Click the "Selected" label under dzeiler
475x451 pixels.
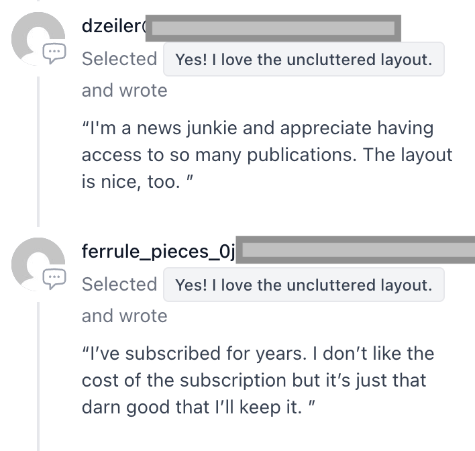click(119, 59)
